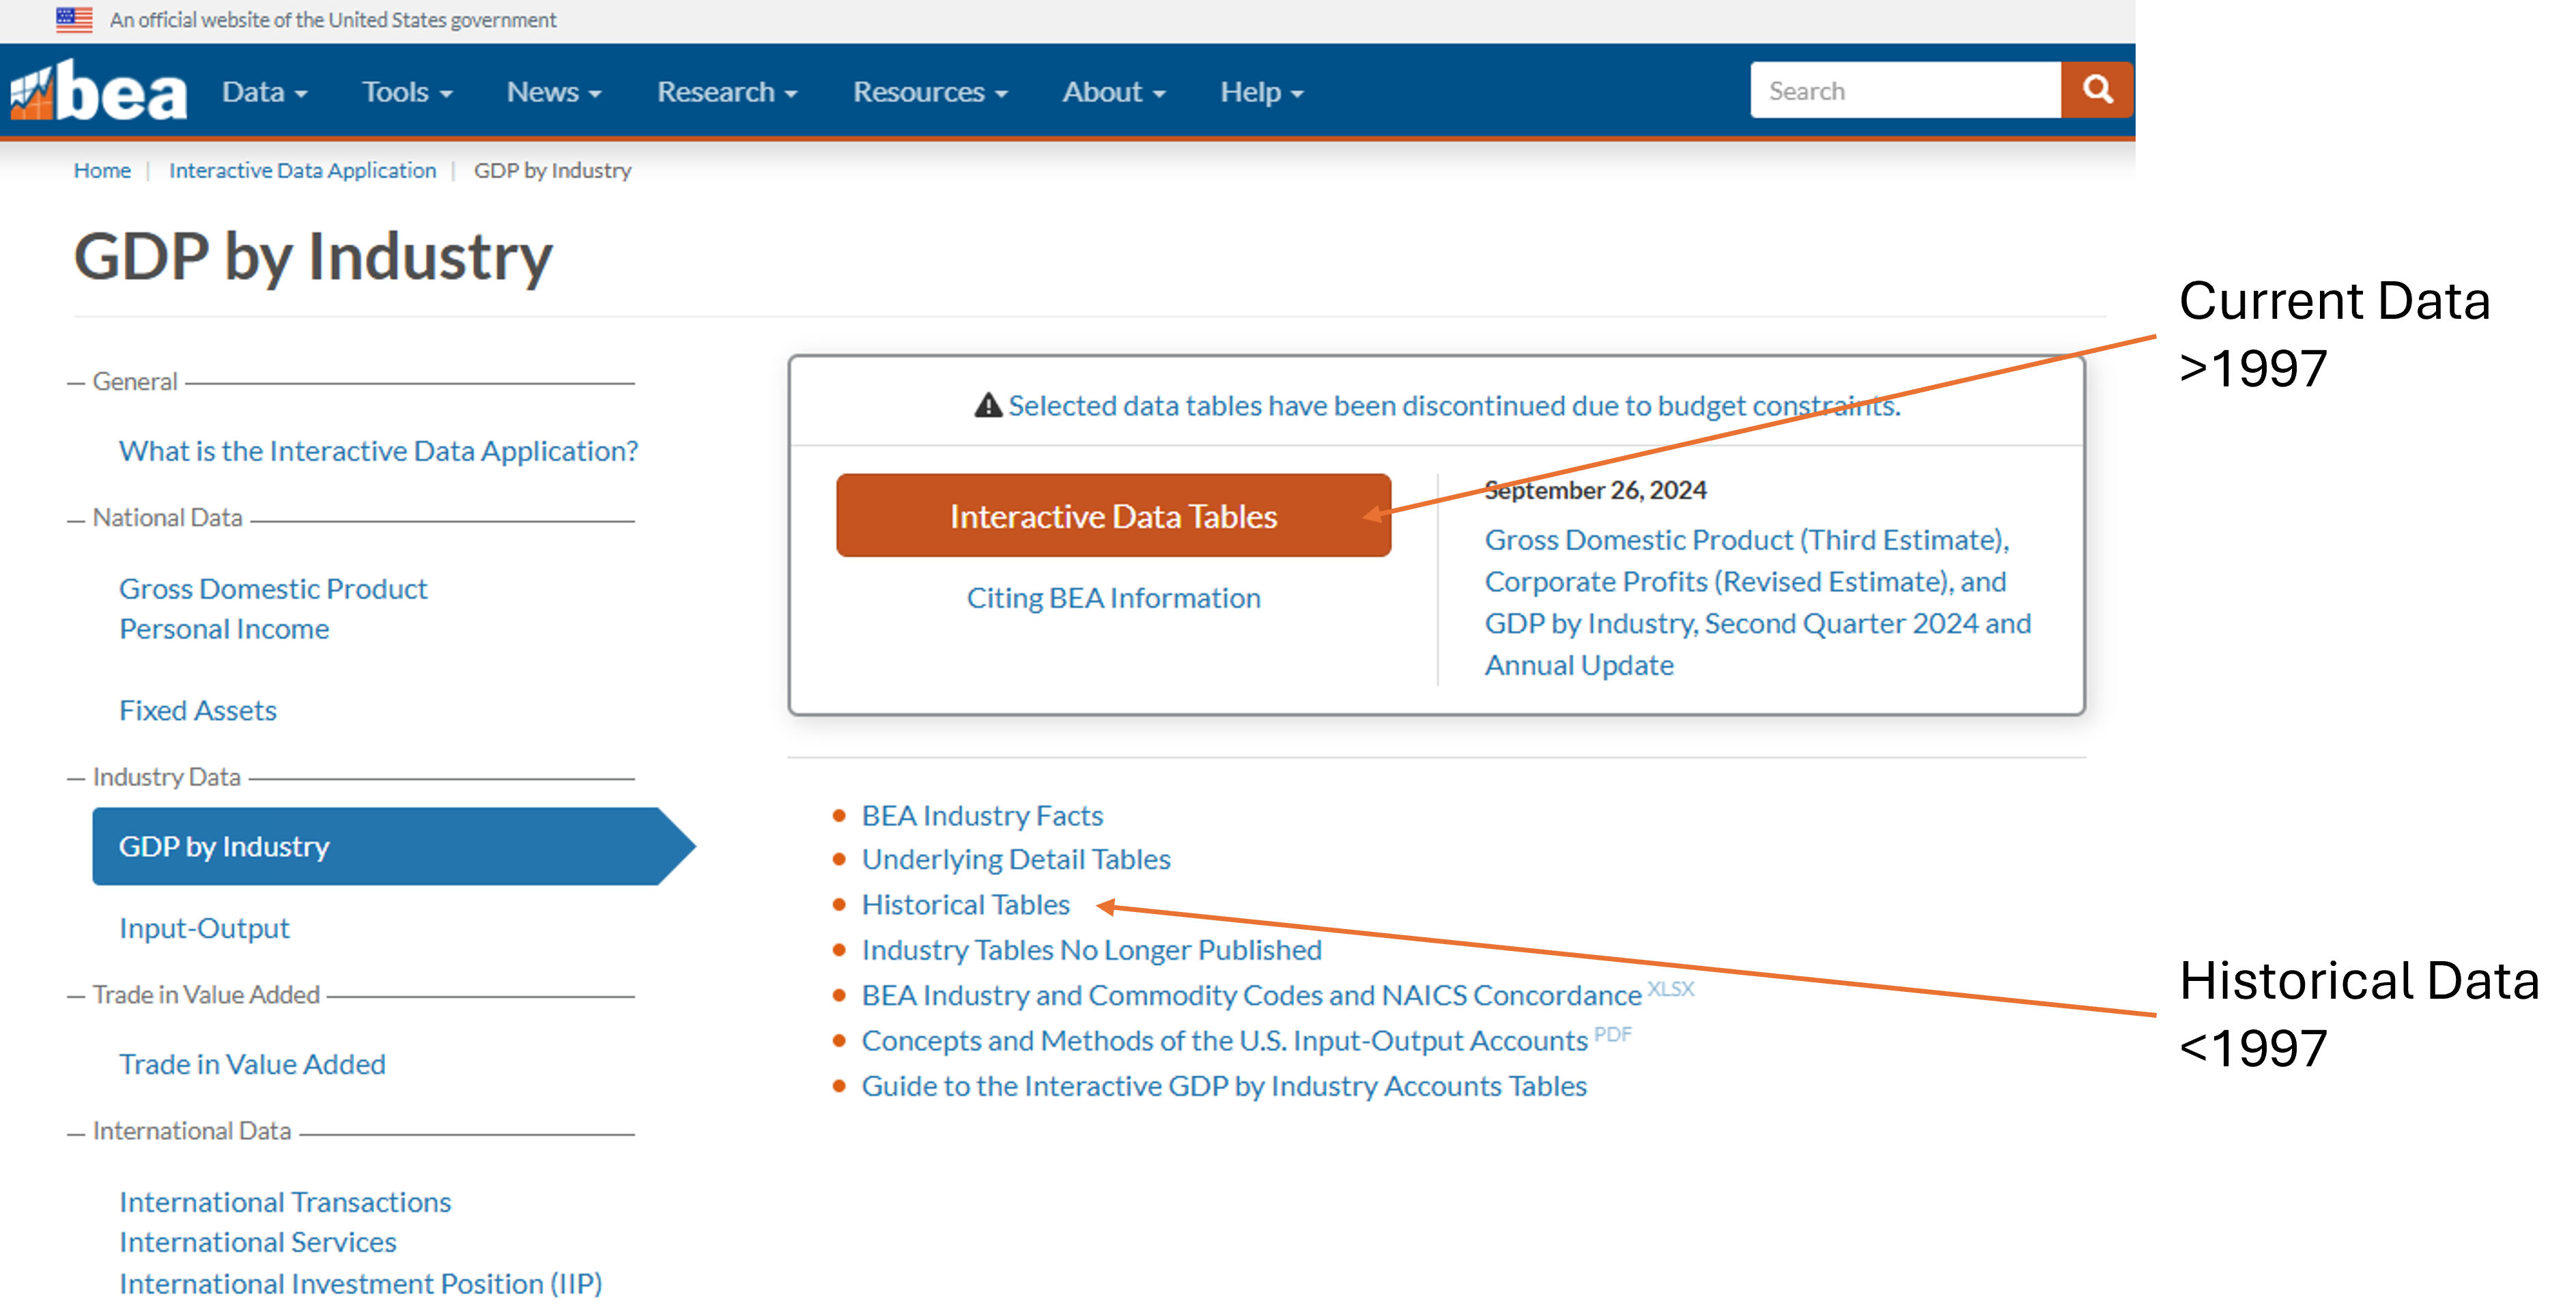Go to Home breadcrumb

(x=102, y=170)
